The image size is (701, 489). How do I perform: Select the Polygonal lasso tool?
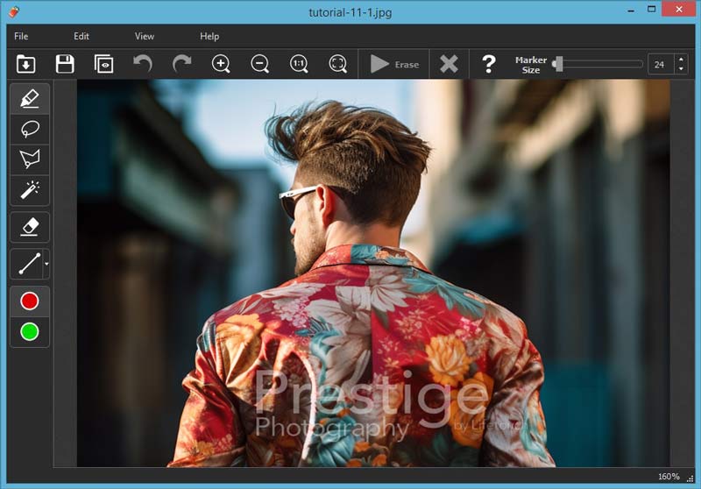30,159
